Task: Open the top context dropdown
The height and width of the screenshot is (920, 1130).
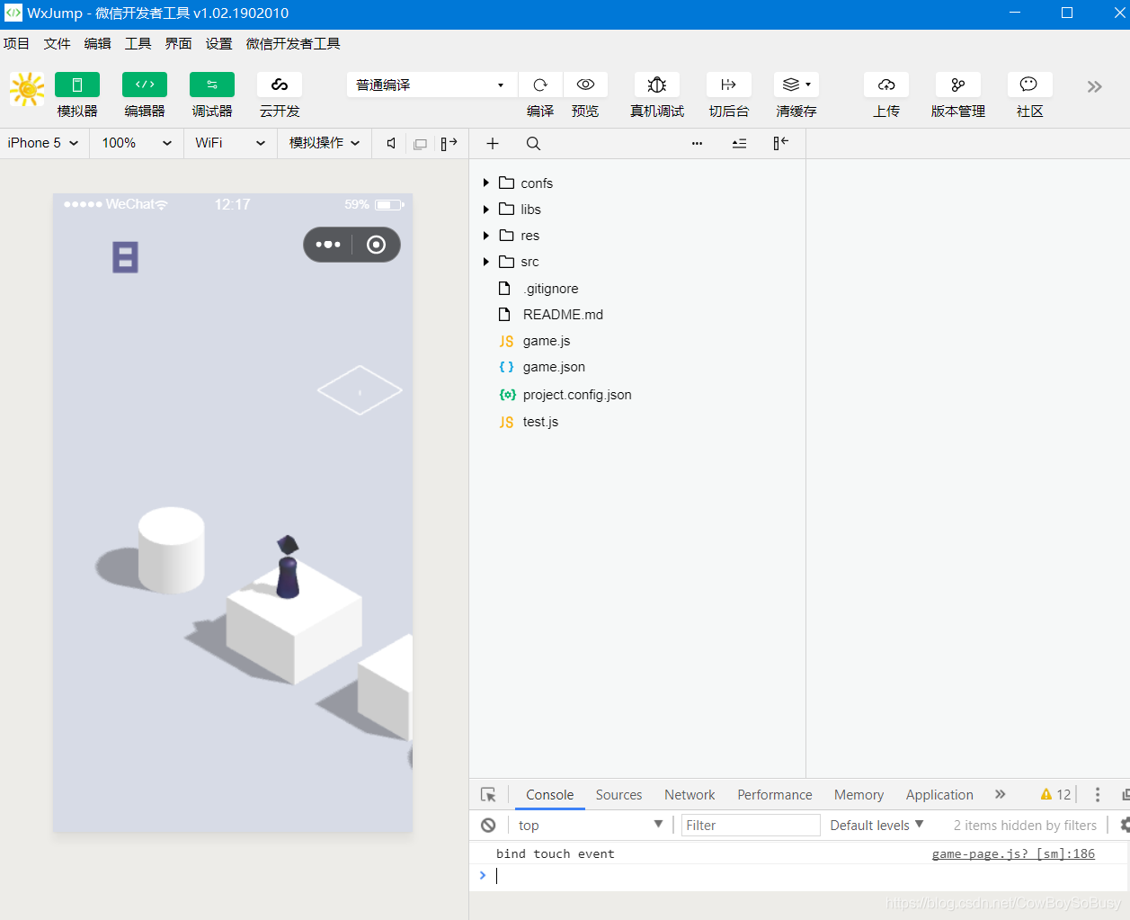Action: [591, 826]
